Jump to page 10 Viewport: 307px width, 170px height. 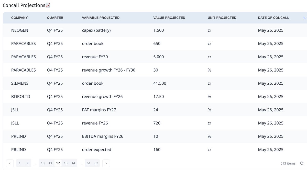pyautogui.click(x=43, y=163)
